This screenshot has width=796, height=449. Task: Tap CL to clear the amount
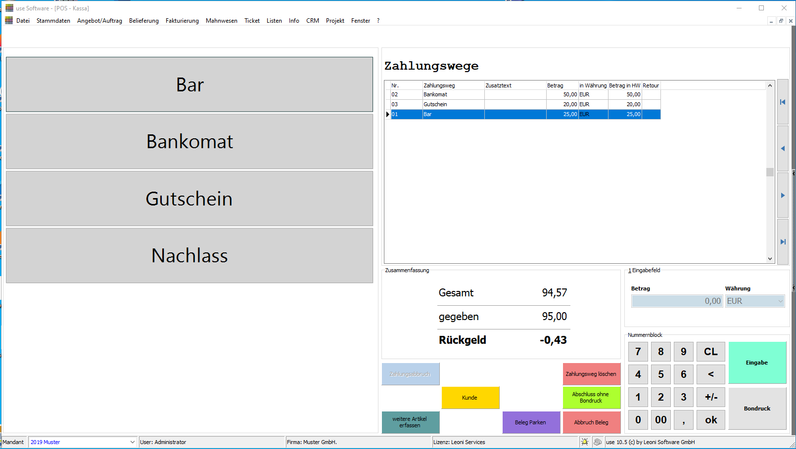coord(711,352)
